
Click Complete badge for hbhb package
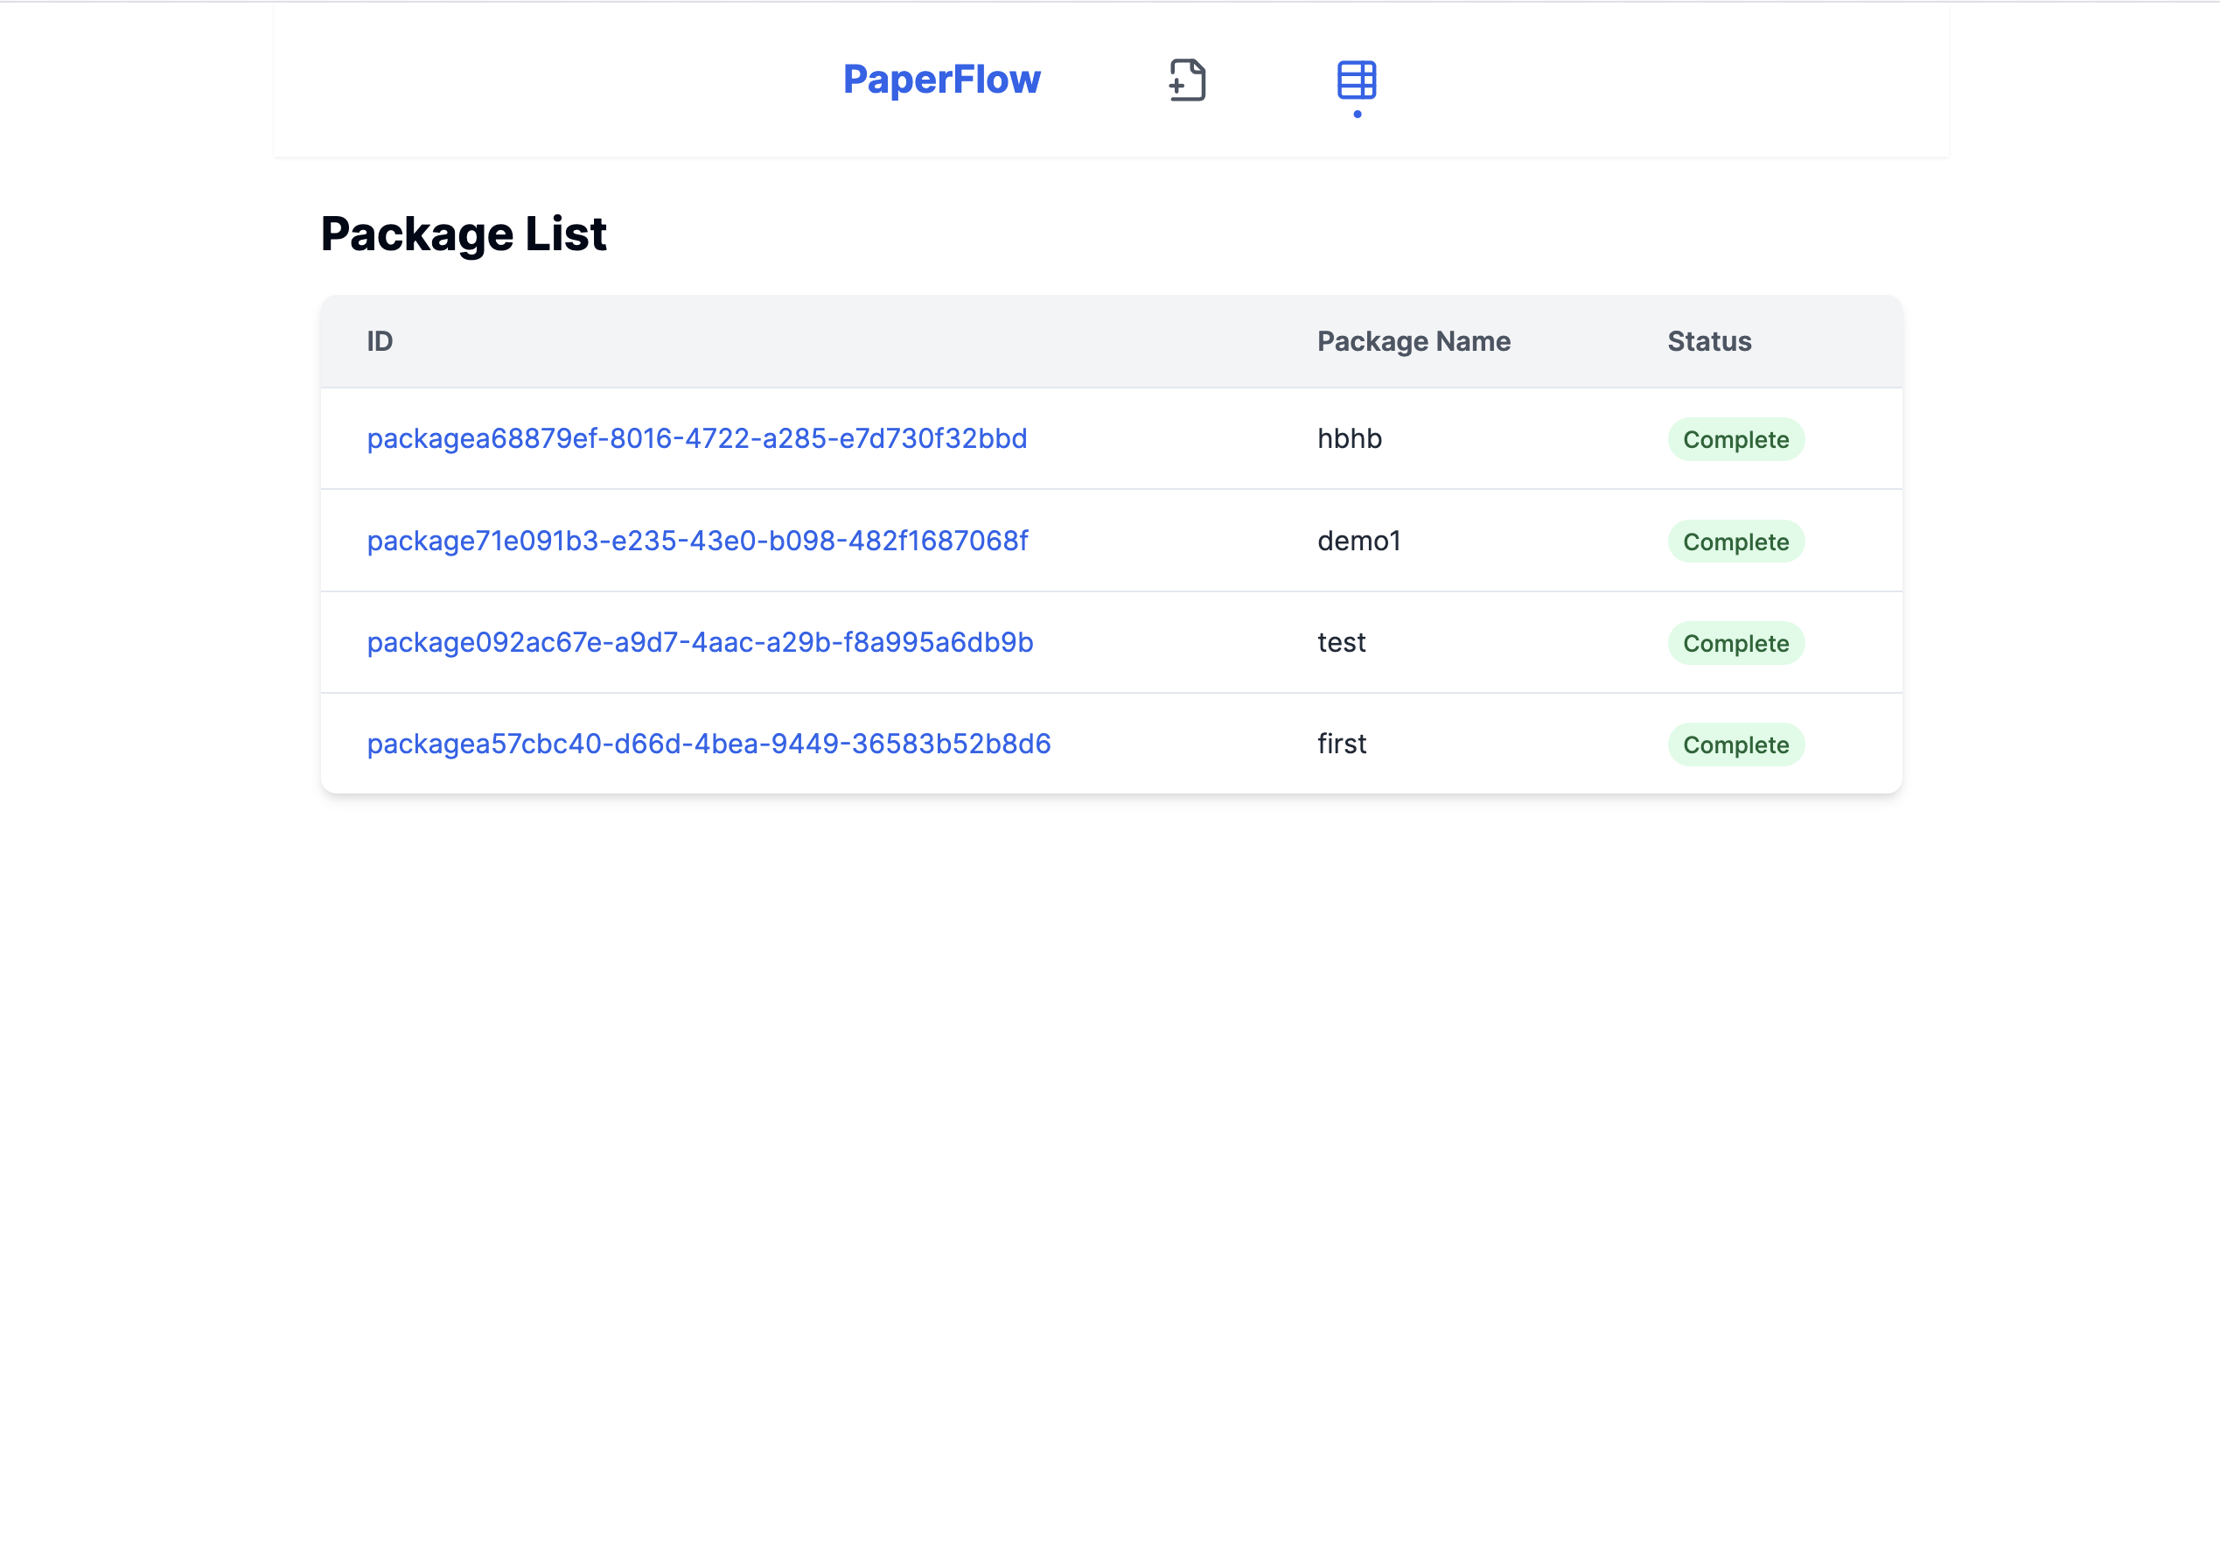pyautogui.click(x=1735, y=440)
